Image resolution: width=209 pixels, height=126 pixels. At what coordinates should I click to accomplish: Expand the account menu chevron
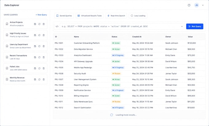[203, 5]
